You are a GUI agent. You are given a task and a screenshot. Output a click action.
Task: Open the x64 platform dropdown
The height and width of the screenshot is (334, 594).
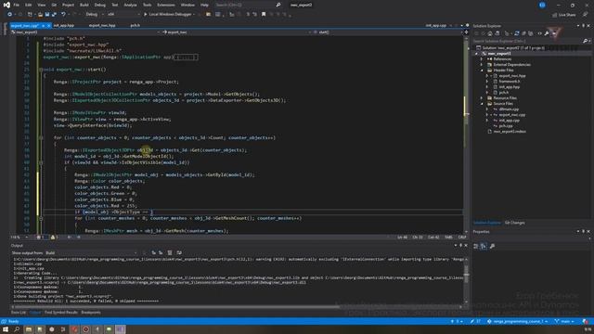(123, 15)
